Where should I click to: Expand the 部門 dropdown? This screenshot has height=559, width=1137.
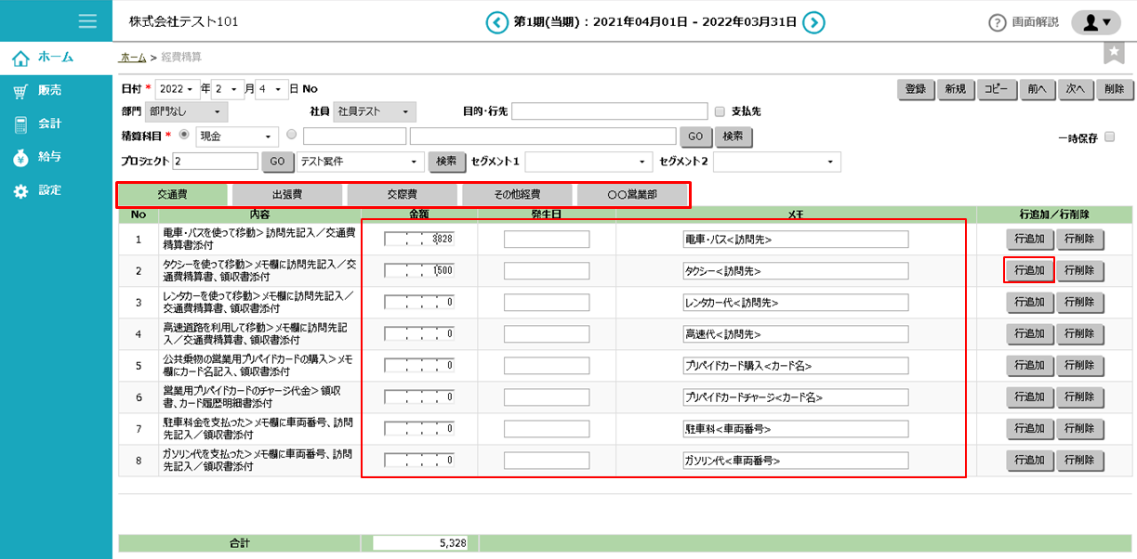186,112
